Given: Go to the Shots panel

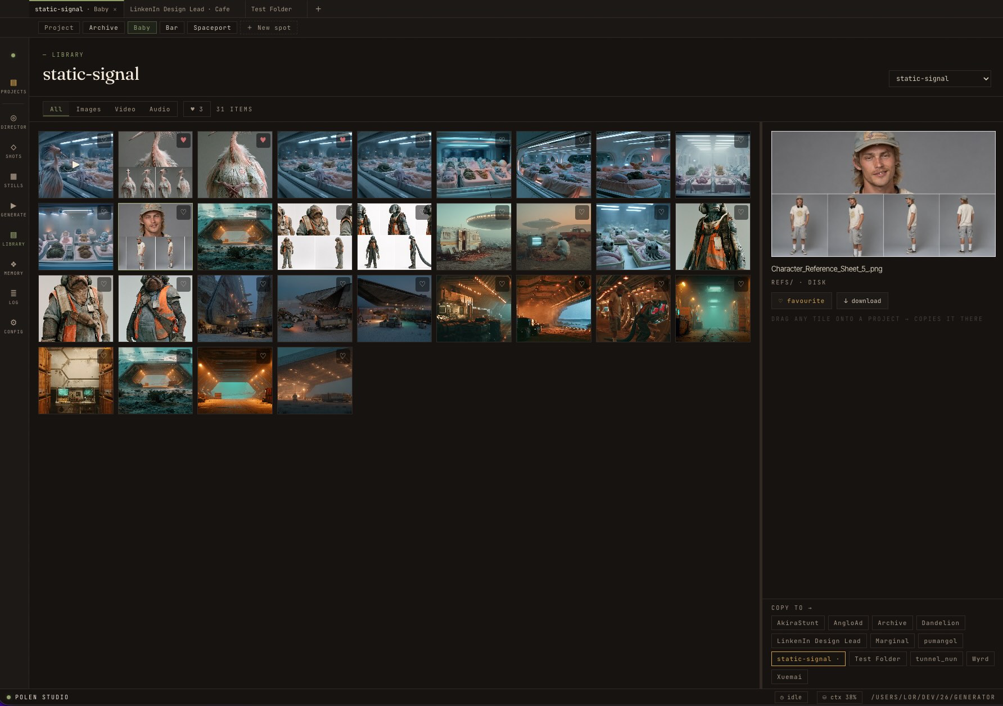Looking at the screenshot, I should (x=13, y=151).
